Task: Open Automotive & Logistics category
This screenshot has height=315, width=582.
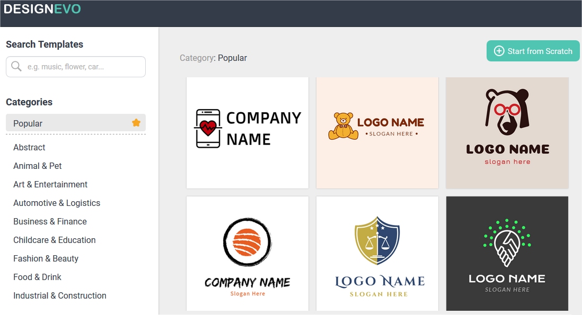Action: [x=57, y=203]
